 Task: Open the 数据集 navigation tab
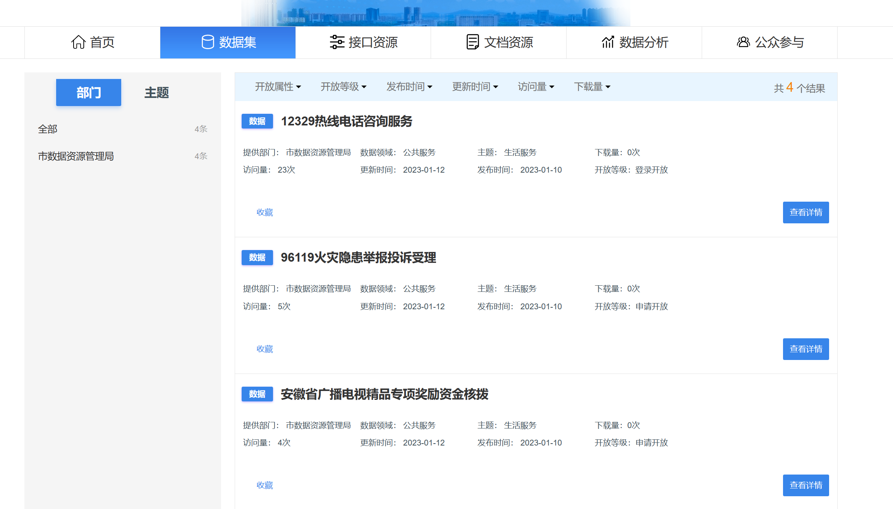tap(228, 43)
